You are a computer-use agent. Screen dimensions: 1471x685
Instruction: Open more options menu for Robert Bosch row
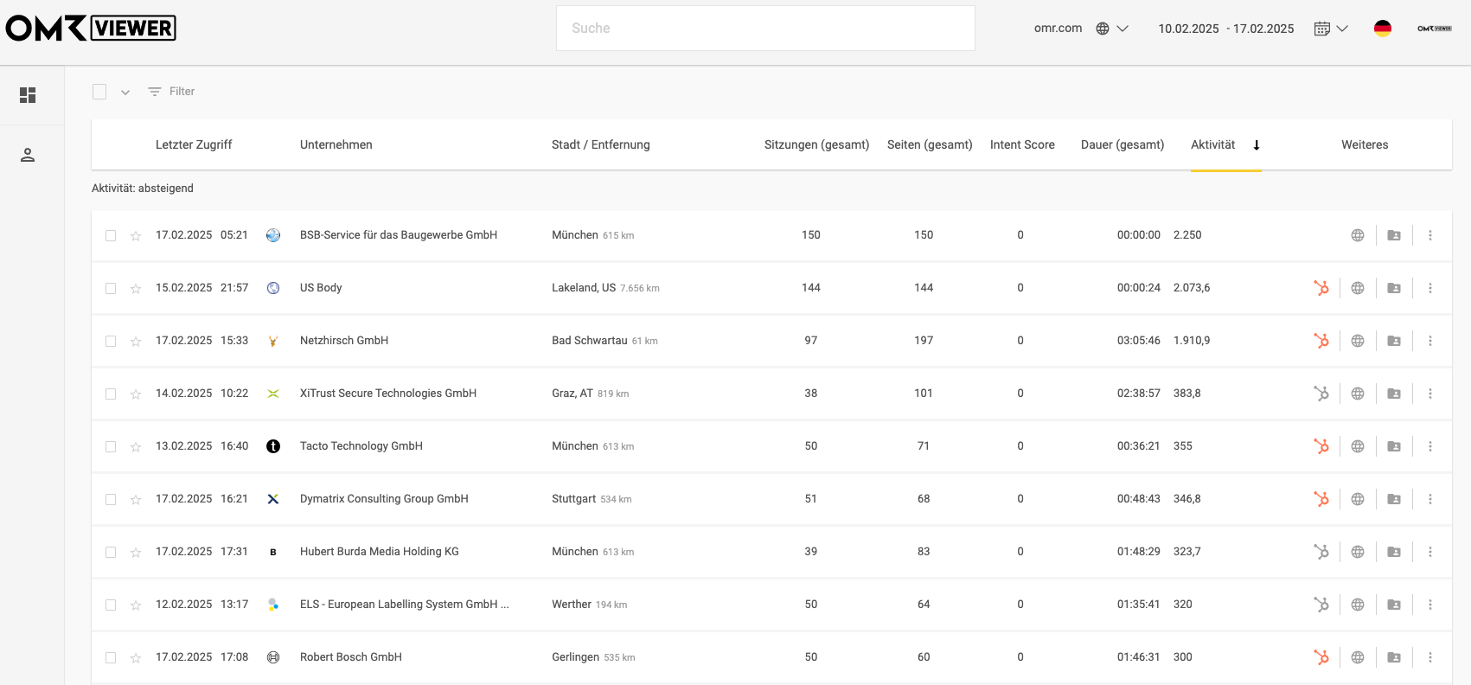1430,657
